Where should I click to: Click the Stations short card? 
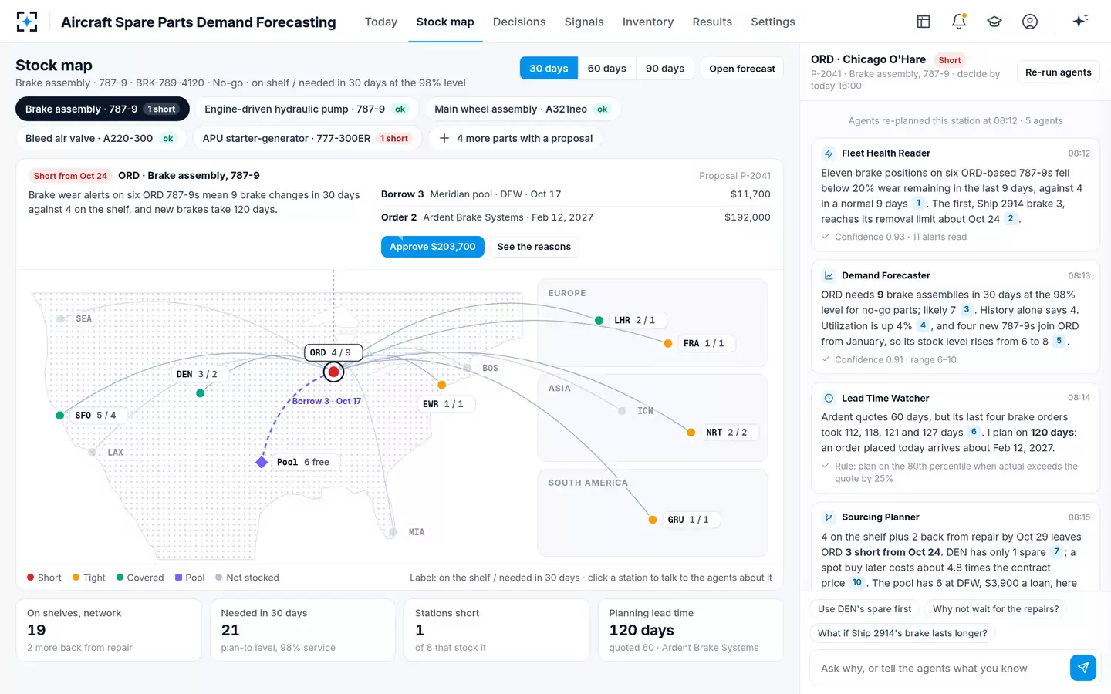coord(497,630)
